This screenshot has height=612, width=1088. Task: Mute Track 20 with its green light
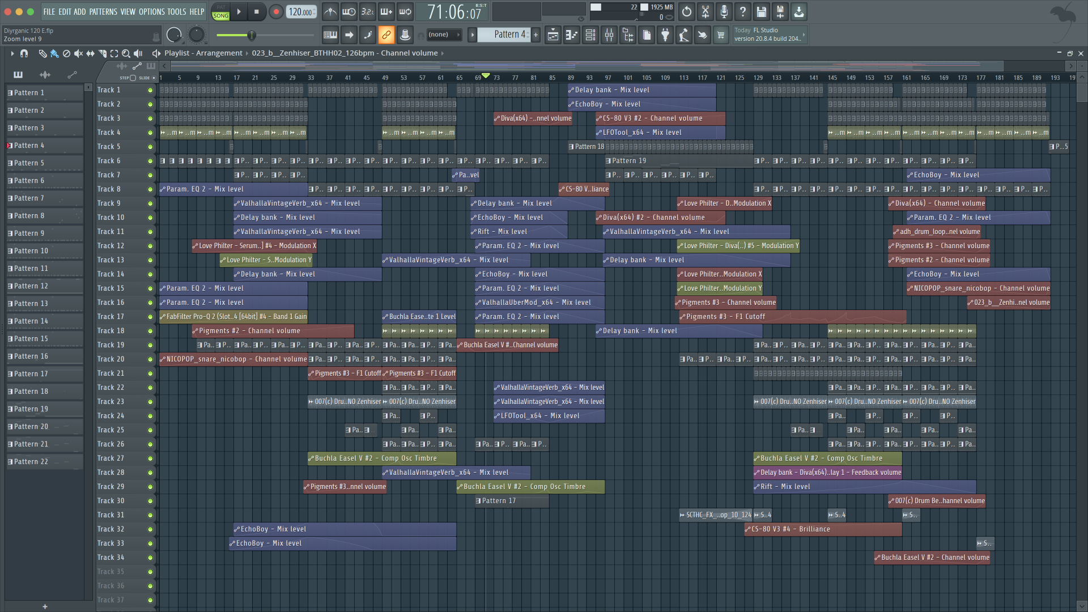pos(150,359)
